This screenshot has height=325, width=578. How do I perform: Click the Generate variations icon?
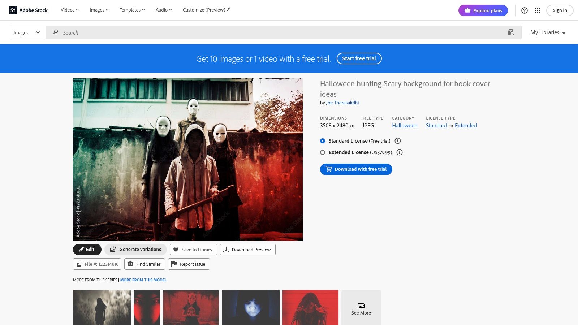pyautogui.click(x=113, y=249)
